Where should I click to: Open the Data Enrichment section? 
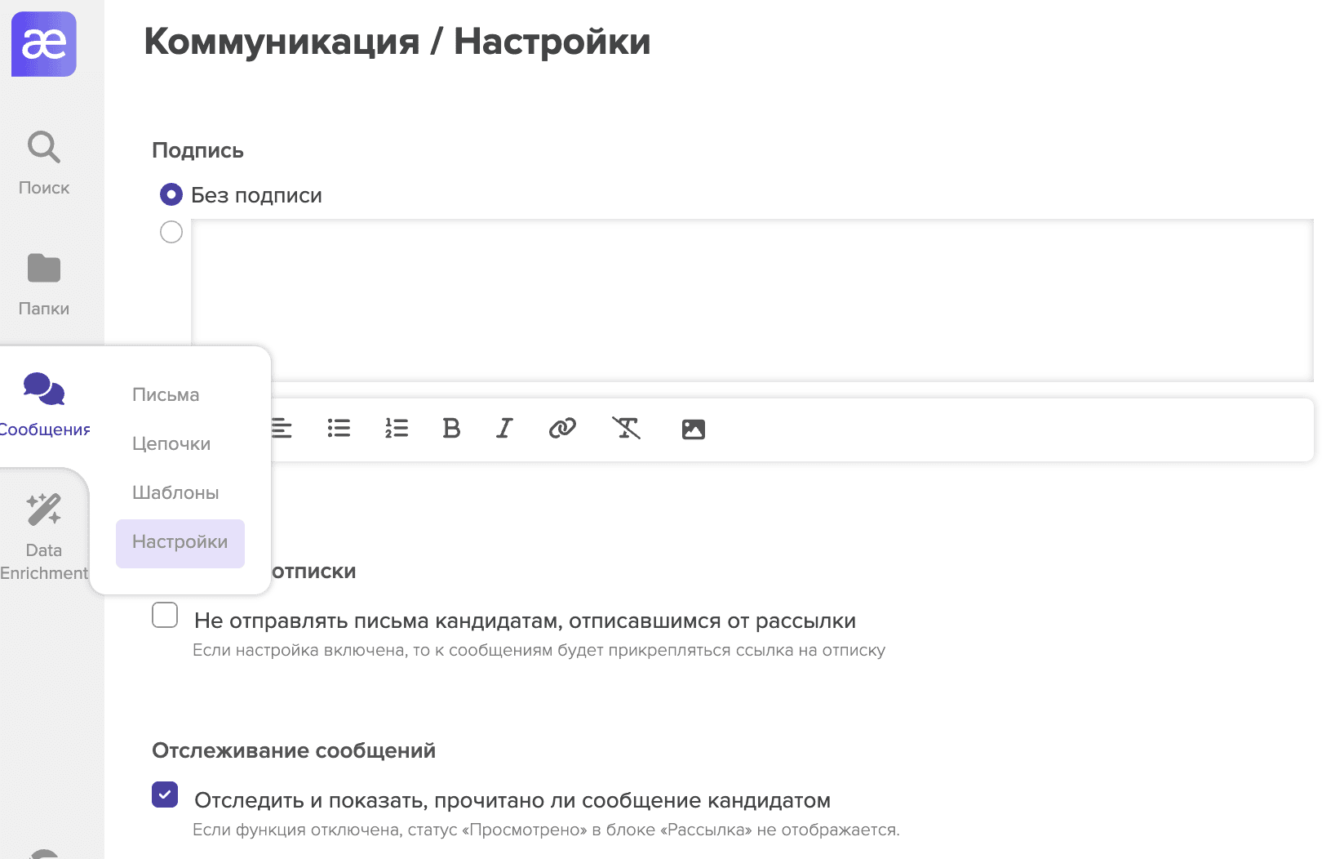tap(44, 535)
